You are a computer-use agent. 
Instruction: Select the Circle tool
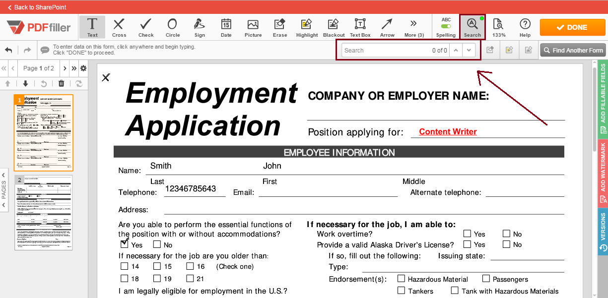click(173, 27)
